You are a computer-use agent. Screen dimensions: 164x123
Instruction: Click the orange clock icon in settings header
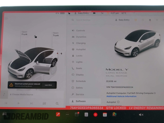136,20
